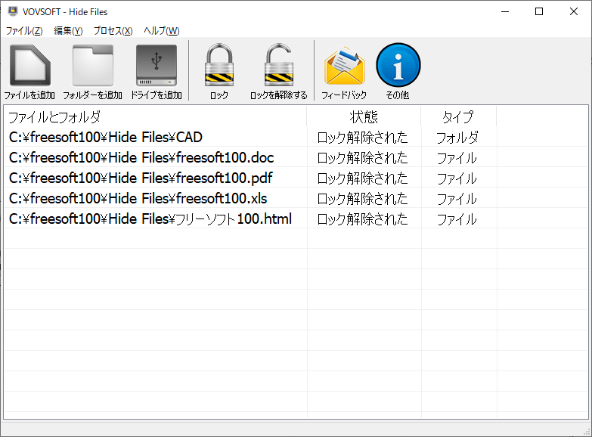This screenshot has width=592, height=437.
Task: Click the Lock (ロック) padlock icon
Action: tap(219, 64)
